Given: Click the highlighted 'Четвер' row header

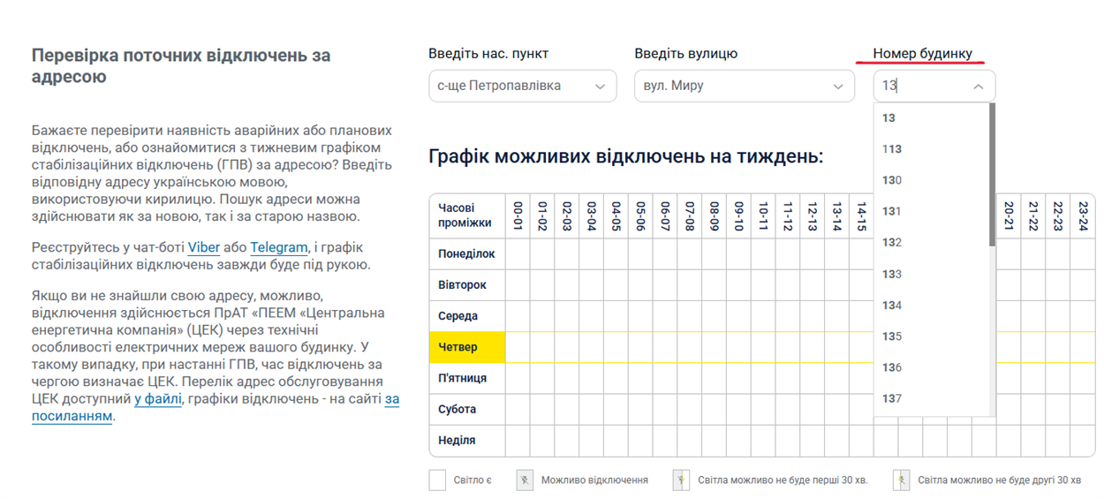Looking at the screenshot, I should pyautogui.click(x=466, y=347).
